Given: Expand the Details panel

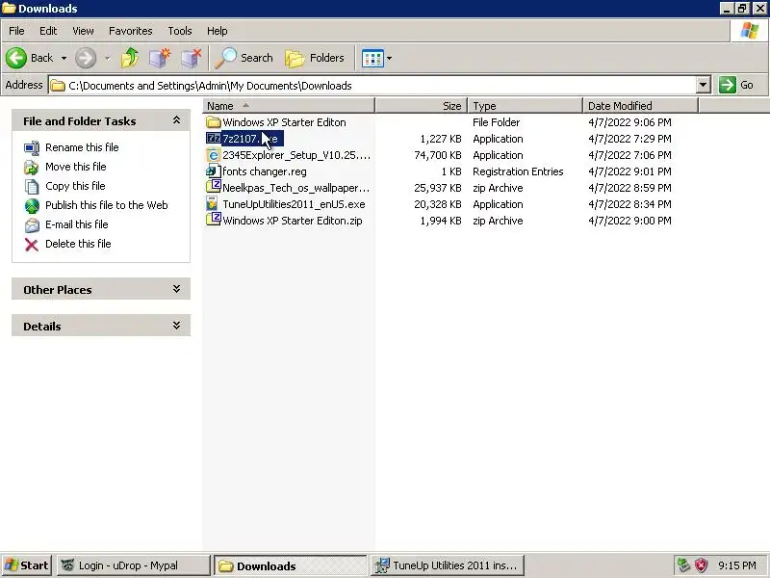Looking at the screenshot, I should [176, 326].
